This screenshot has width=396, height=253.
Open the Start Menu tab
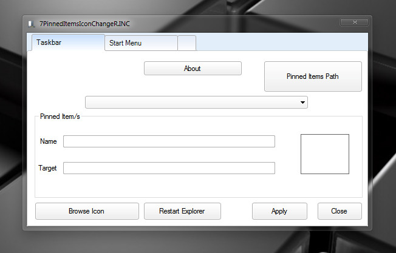(141, 43)
